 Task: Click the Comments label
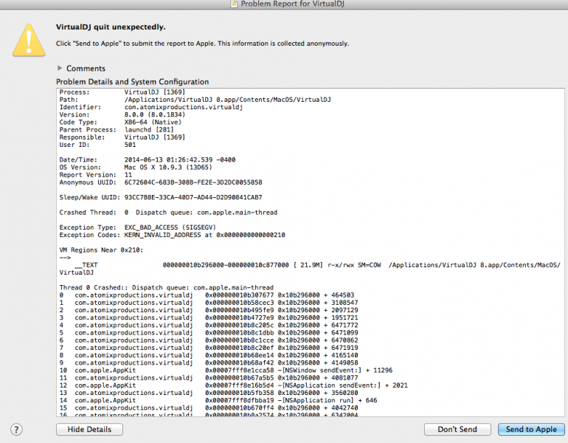pyautogui.click(x=86, y=69)
